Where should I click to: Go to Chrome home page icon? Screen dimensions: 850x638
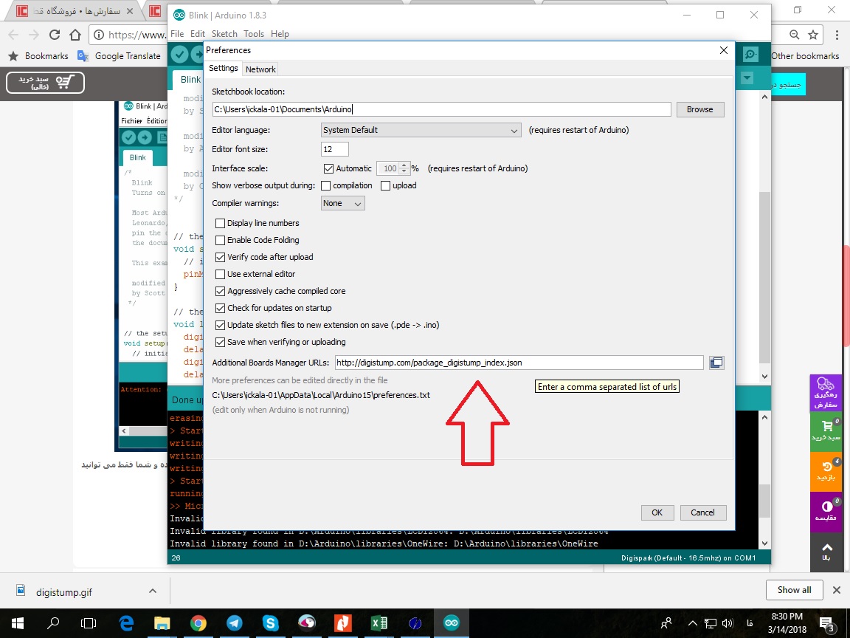coord(75,35)
